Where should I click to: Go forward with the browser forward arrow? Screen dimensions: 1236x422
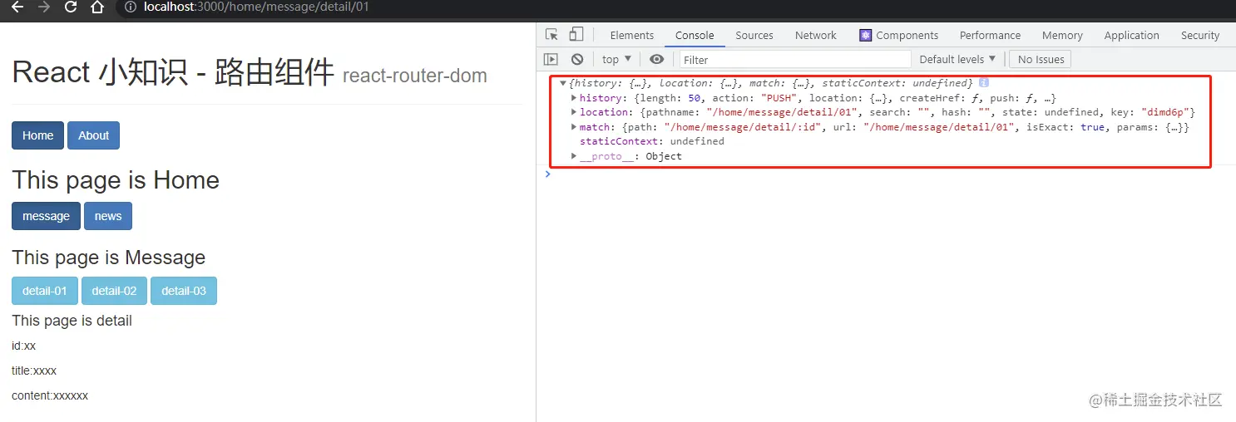coord(44,7)
